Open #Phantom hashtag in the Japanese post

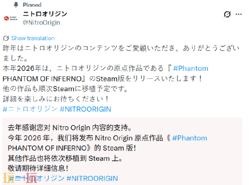(x=189, y=68)
